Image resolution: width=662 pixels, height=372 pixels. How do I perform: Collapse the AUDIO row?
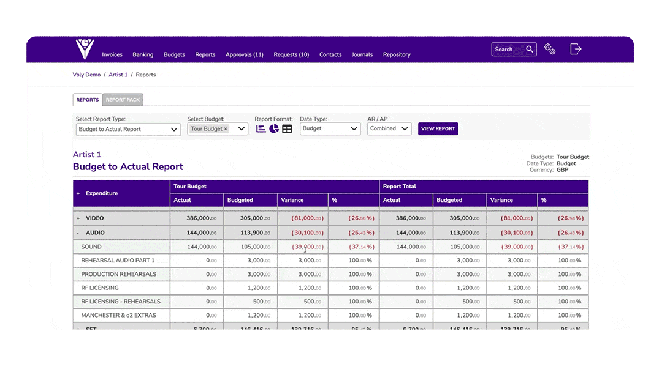78,232
